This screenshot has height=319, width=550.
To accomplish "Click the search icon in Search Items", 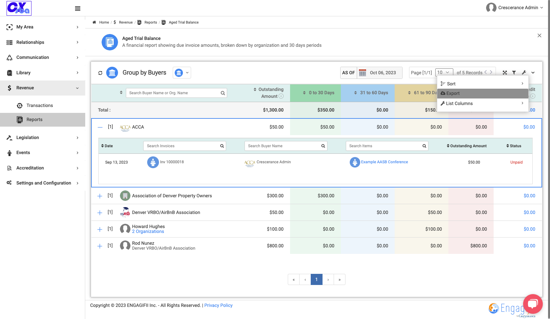I will pyautogui.click(x=424, y=146).
